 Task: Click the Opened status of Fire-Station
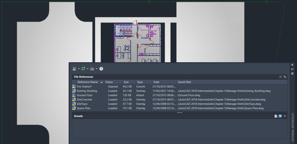(113, 86)
